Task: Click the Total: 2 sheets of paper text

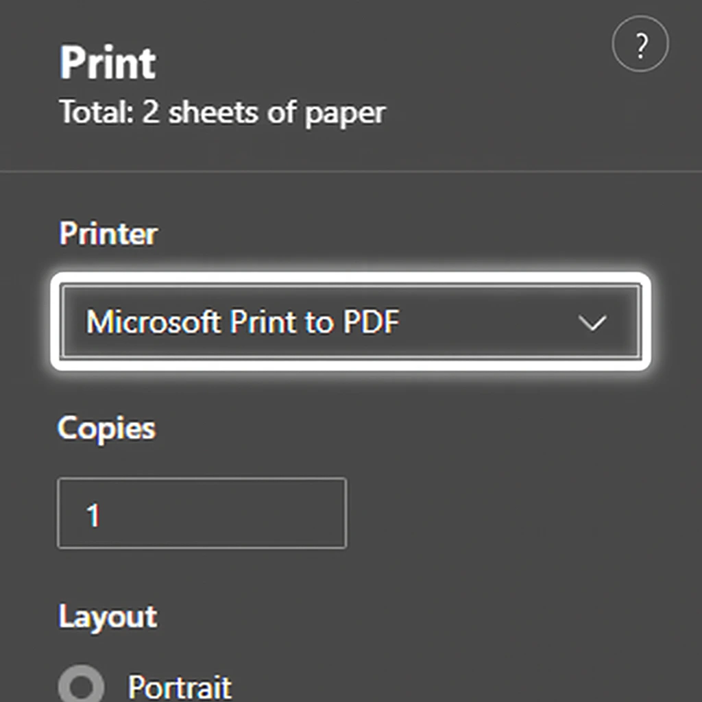Action: coord(221,112)
